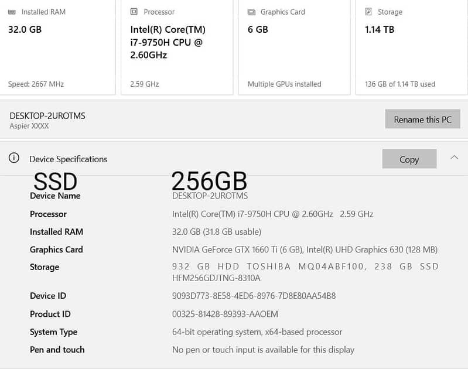Image resolution: width=468 pixels, height=369 pixels.
Task: Click the 64-bit operating system value
Action: (257, 332)
